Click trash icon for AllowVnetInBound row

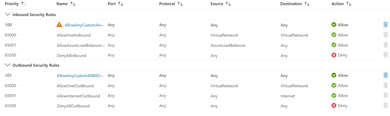click(385, 35)
